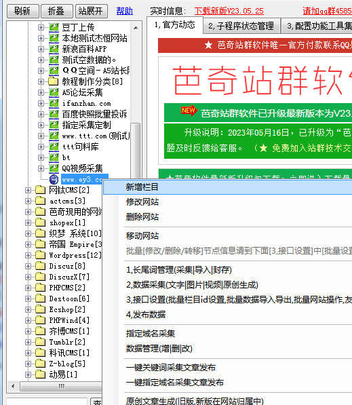Click the Discuz[8] folder icon
Screen dimensions: 352x405
click(40, 266)
